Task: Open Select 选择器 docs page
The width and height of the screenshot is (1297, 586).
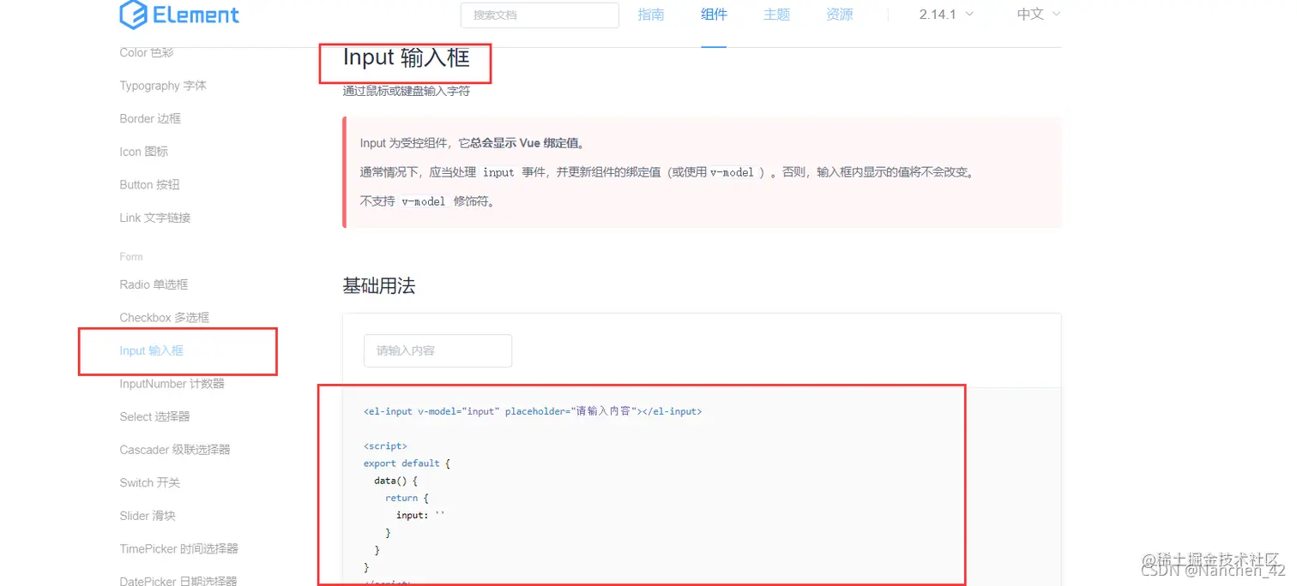Action: (x=155, y=416)
